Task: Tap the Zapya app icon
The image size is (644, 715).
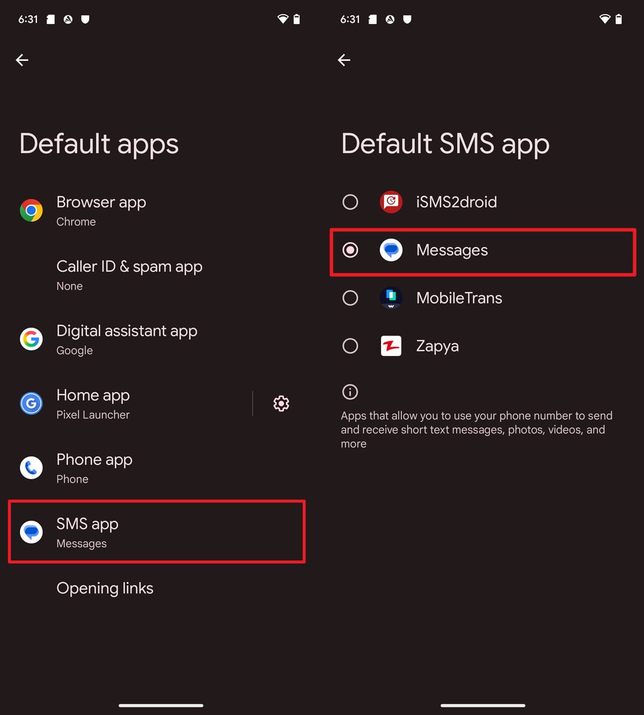Action: click(x=391, y=346)
